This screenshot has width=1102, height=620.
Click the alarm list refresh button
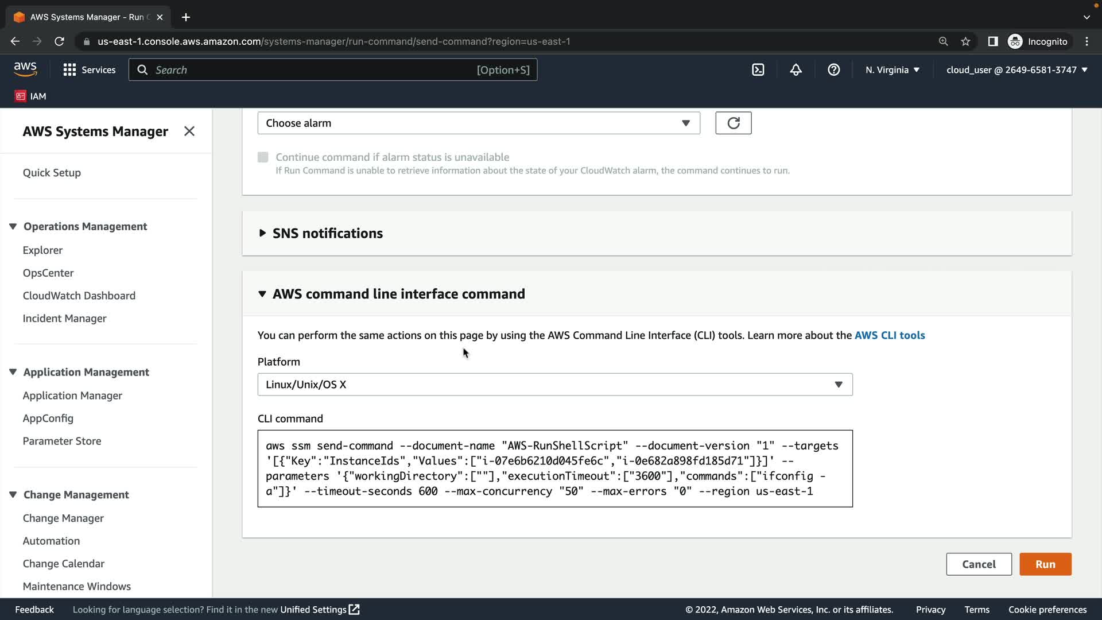click(x=733, y=123)
